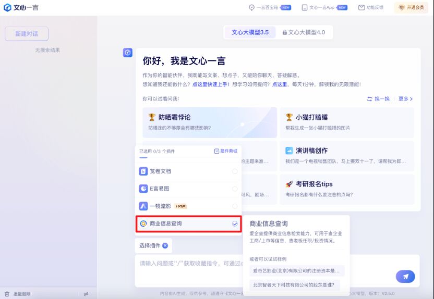This screenshot has width=434, height=299.
Task: Click the 新建对话 button
Action: click(x=27, y=34)
